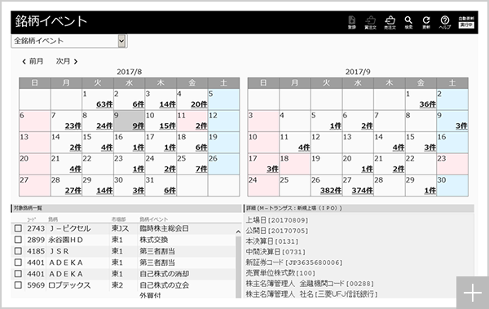The width and height of the screenshot is (489, 309).
Task: Click the 新証券コード[JP3635680006] line
Action: tap(293, 263)
